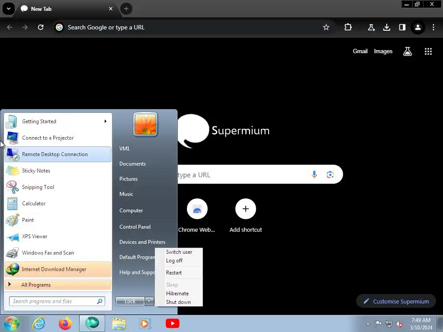This screenshot has height=332, width=443.
Task: Choose Restart in the power menu
Action: pos(174,273)
